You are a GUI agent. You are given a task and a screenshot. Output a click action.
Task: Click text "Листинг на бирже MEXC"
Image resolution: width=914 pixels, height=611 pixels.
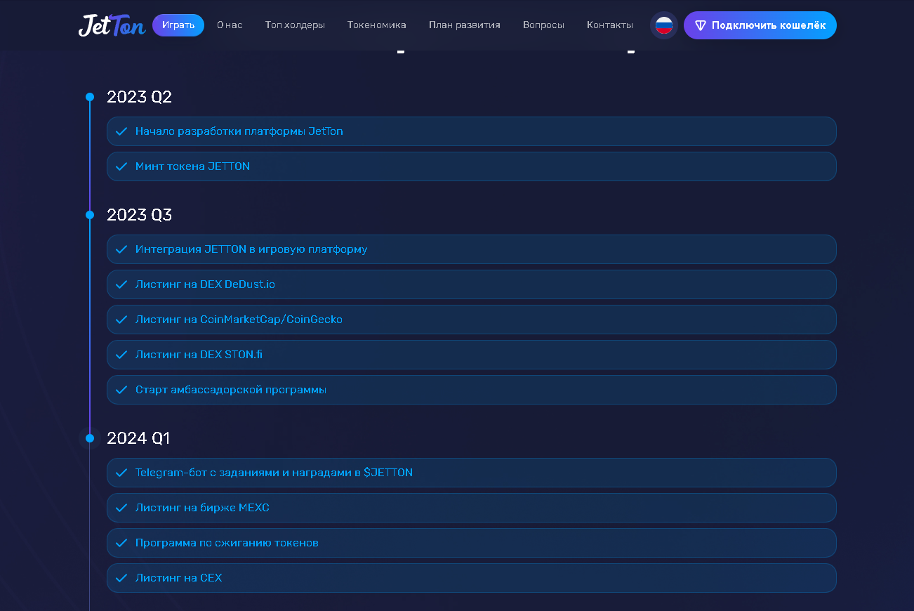(202, 508)
